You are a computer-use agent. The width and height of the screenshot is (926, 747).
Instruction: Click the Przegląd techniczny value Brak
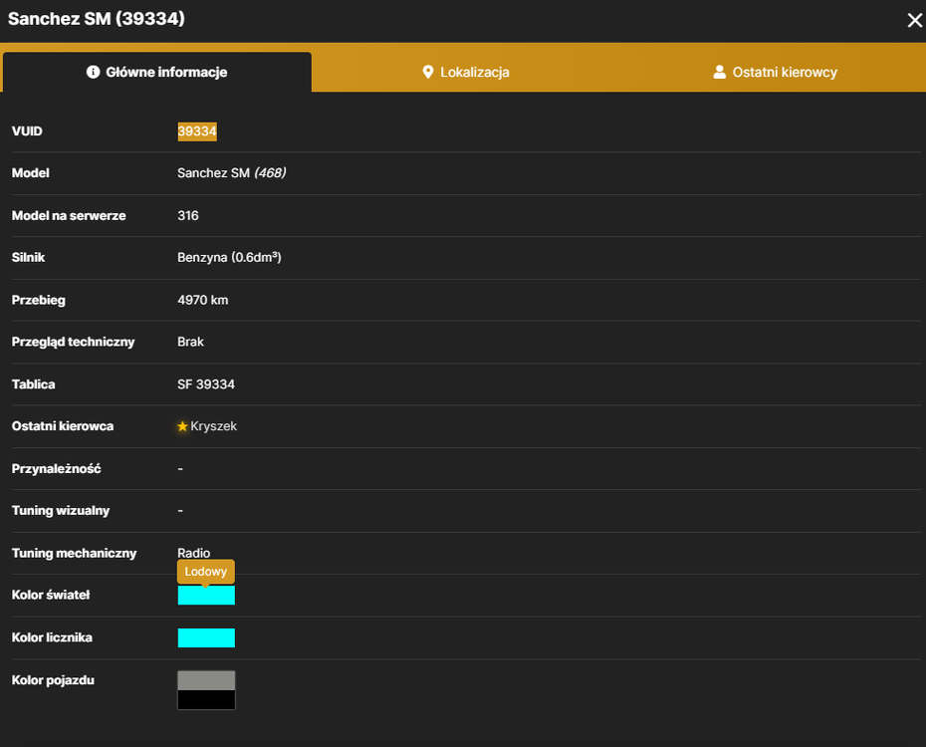click(191, 342)
